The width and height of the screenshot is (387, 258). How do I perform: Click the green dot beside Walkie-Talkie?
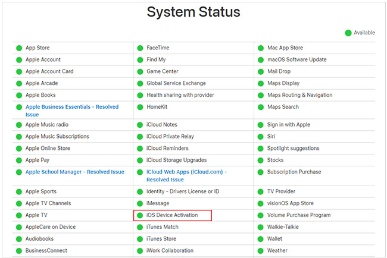(x=261, y=227)
